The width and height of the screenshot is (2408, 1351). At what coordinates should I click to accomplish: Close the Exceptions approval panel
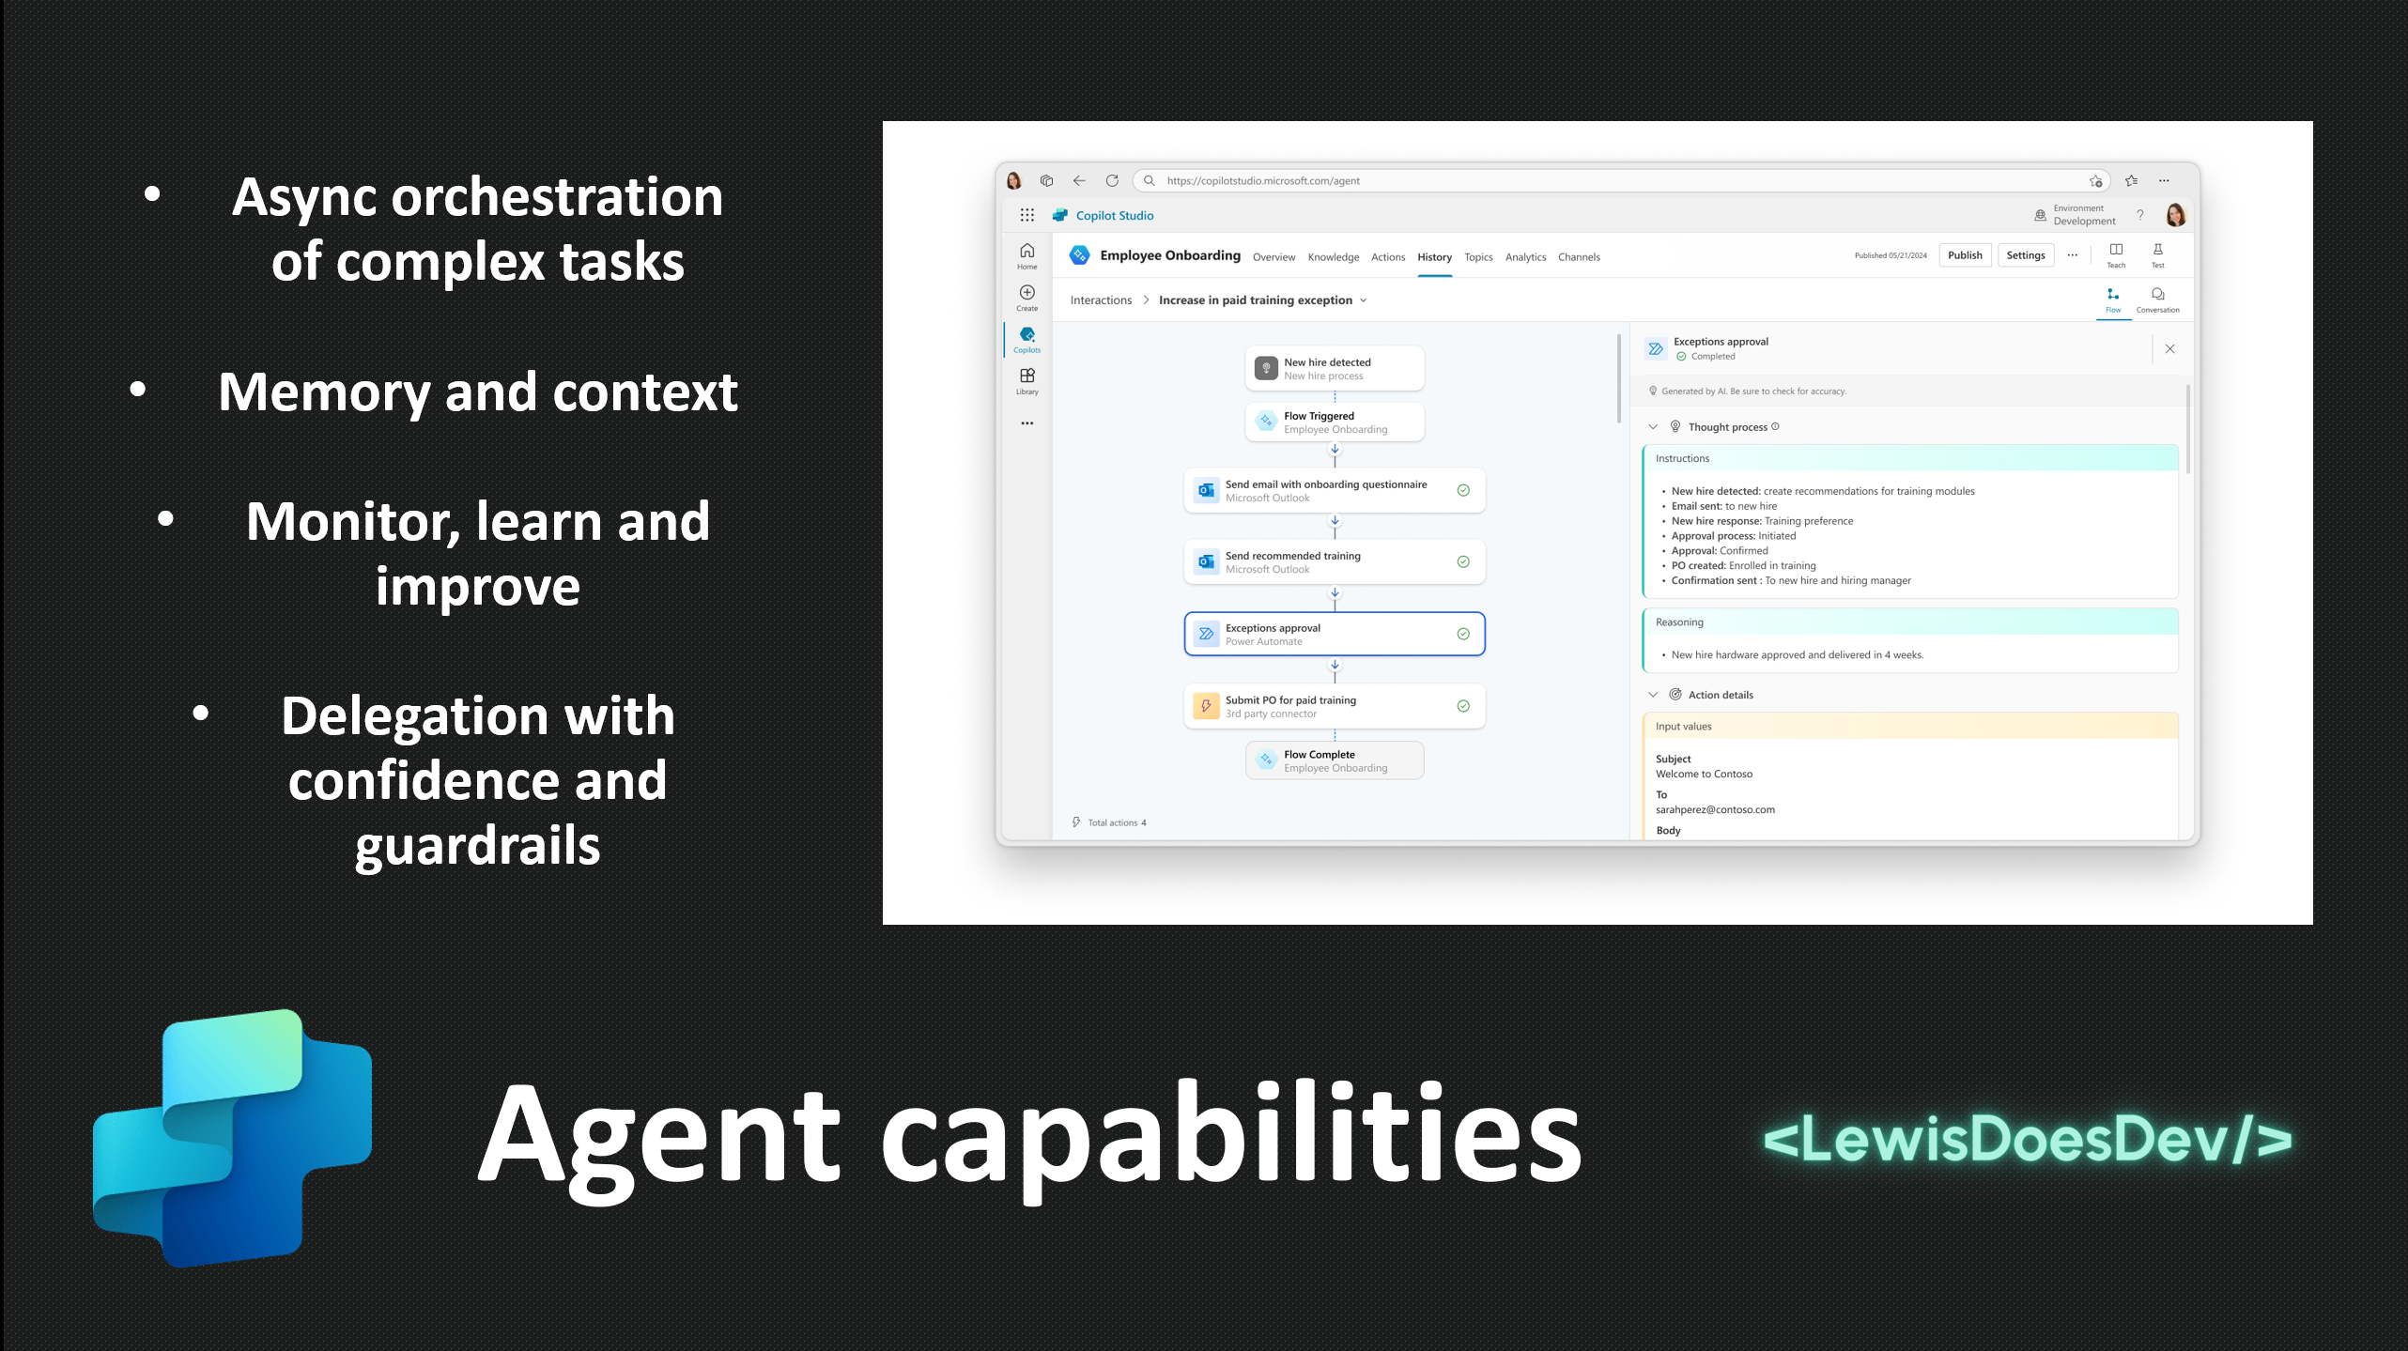2169,348
